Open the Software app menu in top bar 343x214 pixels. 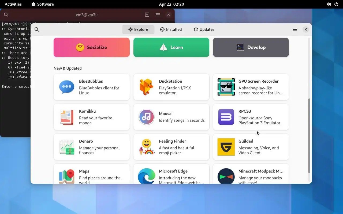(43, 4)
